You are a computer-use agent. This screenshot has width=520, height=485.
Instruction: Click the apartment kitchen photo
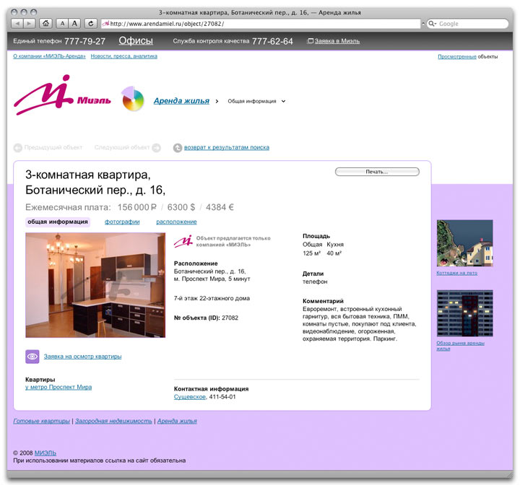click(x=95, y=285)
